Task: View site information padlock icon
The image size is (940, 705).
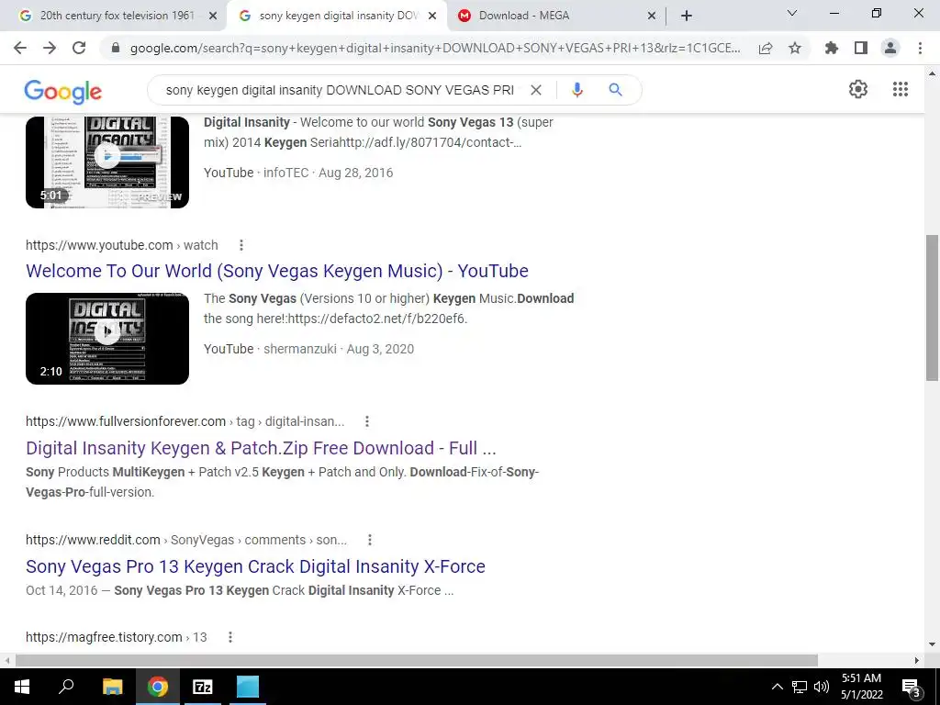Action: click(x=116, y=48)
